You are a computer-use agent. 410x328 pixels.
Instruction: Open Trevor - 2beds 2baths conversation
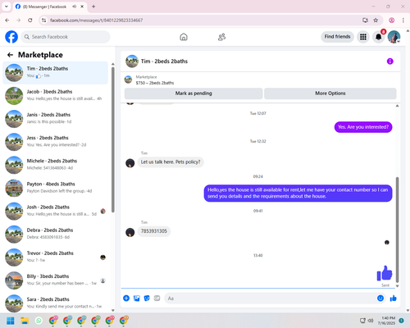point(55,257)
